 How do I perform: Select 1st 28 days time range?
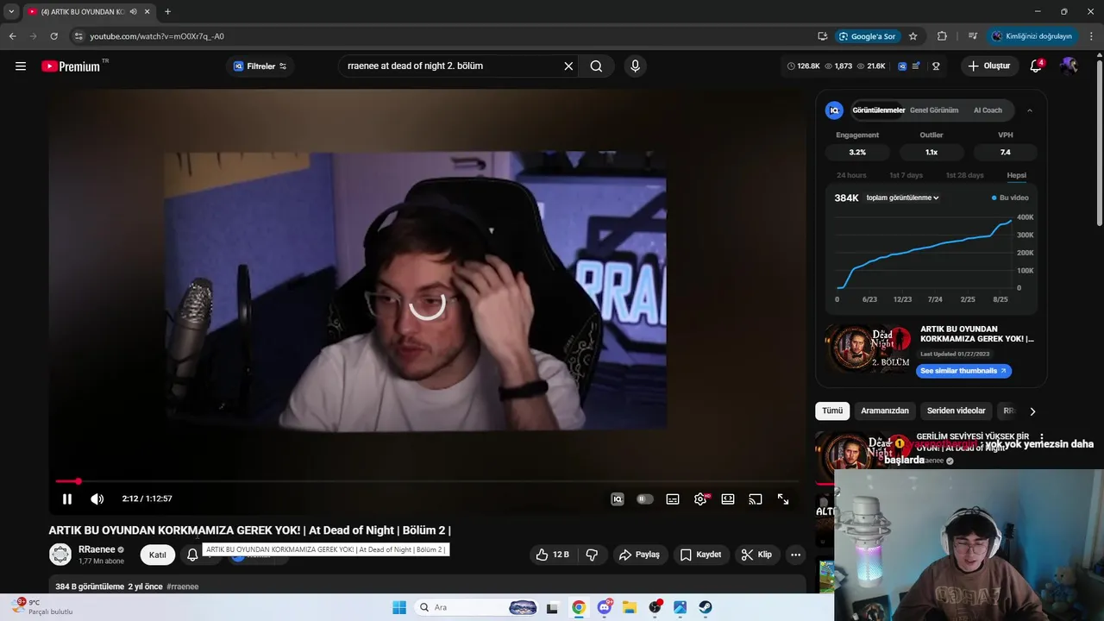964,175
